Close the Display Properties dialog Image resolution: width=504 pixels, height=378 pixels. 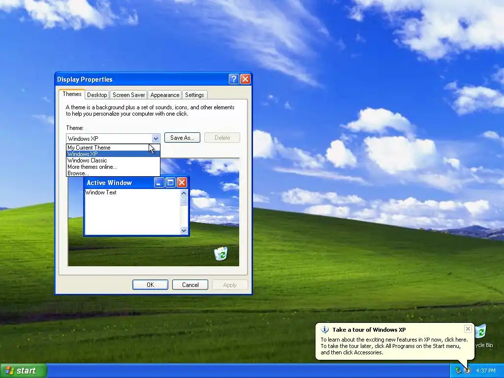click(x=245, y=79)
